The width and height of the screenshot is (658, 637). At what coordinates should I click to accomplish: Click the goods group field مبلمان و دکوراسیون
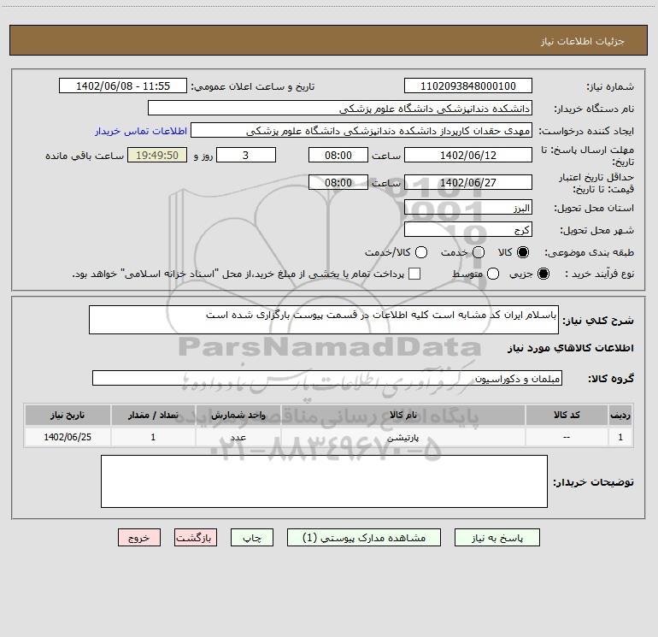pos(327,378)
